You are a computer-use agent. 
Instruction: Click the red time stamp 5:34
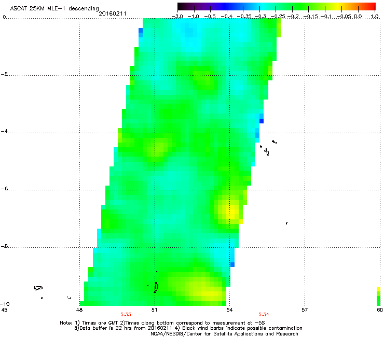tap(264, 315)
